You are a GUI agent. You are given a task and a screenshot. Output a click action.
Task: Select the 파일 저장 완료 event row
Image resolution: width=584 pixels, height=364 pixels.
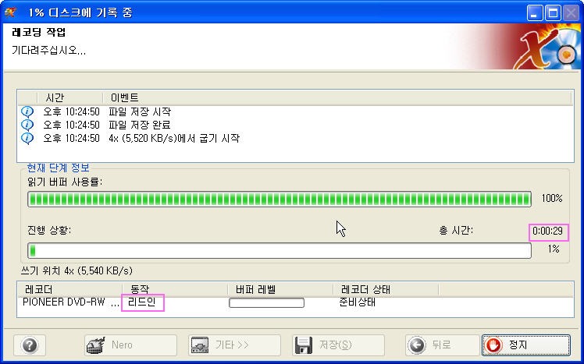295,125
